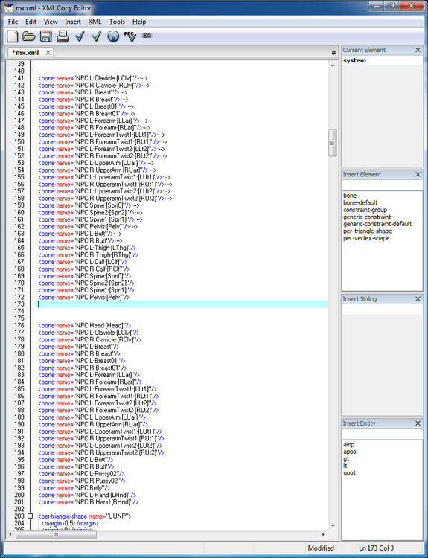Validate XML with green checkmark
The image size is (428, 558).
coord(97,36)
